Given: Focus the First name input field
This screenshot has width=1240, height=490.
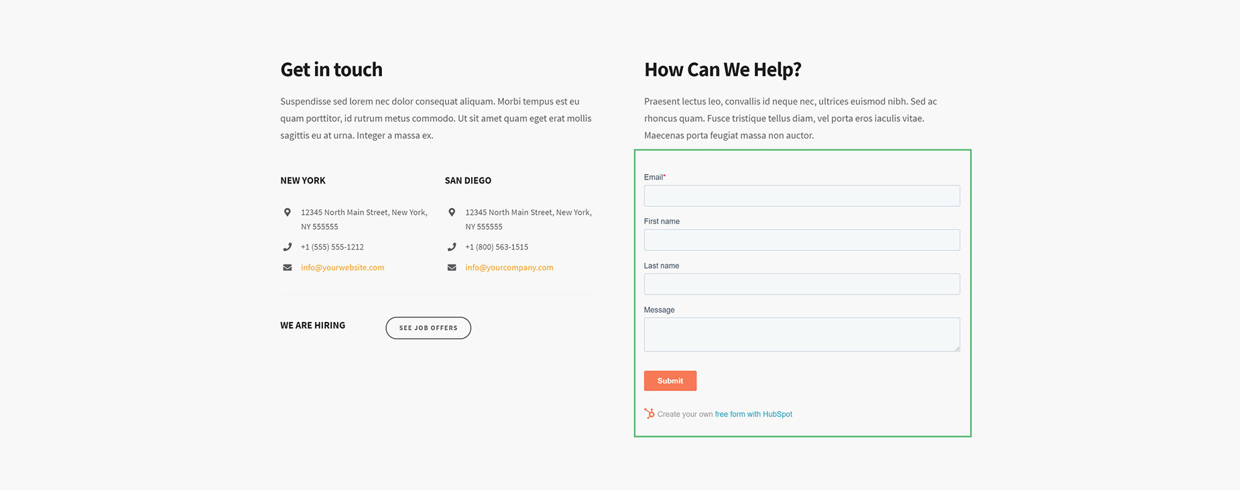Looking at the screenshot, I should [x=802, y=240].
